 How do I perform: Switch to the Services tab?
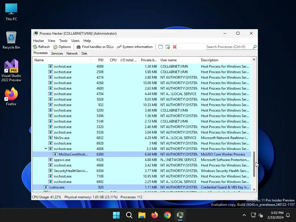[x=57, y=53]
